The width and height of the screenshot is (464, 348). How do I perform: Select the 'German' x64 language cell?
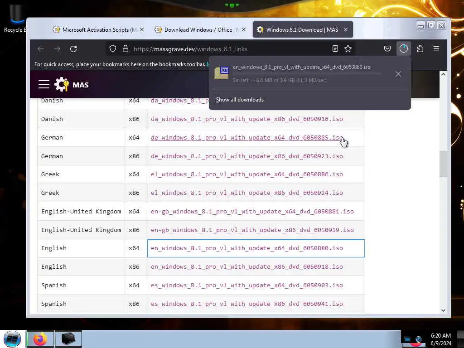click(81, 138)
